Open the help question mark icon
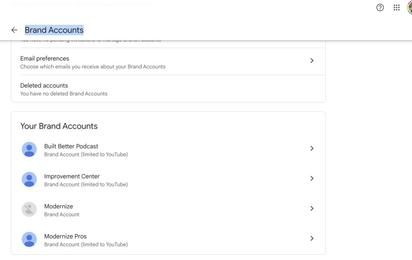The width and height of the screenshot is (412, 260). tap(380, 7)
